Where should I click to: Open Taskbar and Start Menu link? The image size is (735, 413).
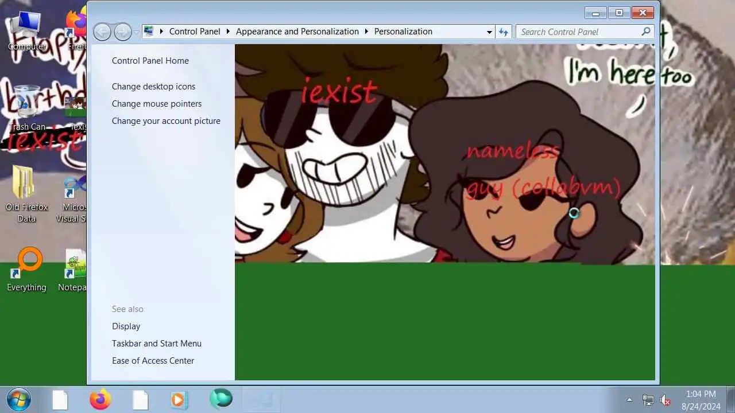157,344
